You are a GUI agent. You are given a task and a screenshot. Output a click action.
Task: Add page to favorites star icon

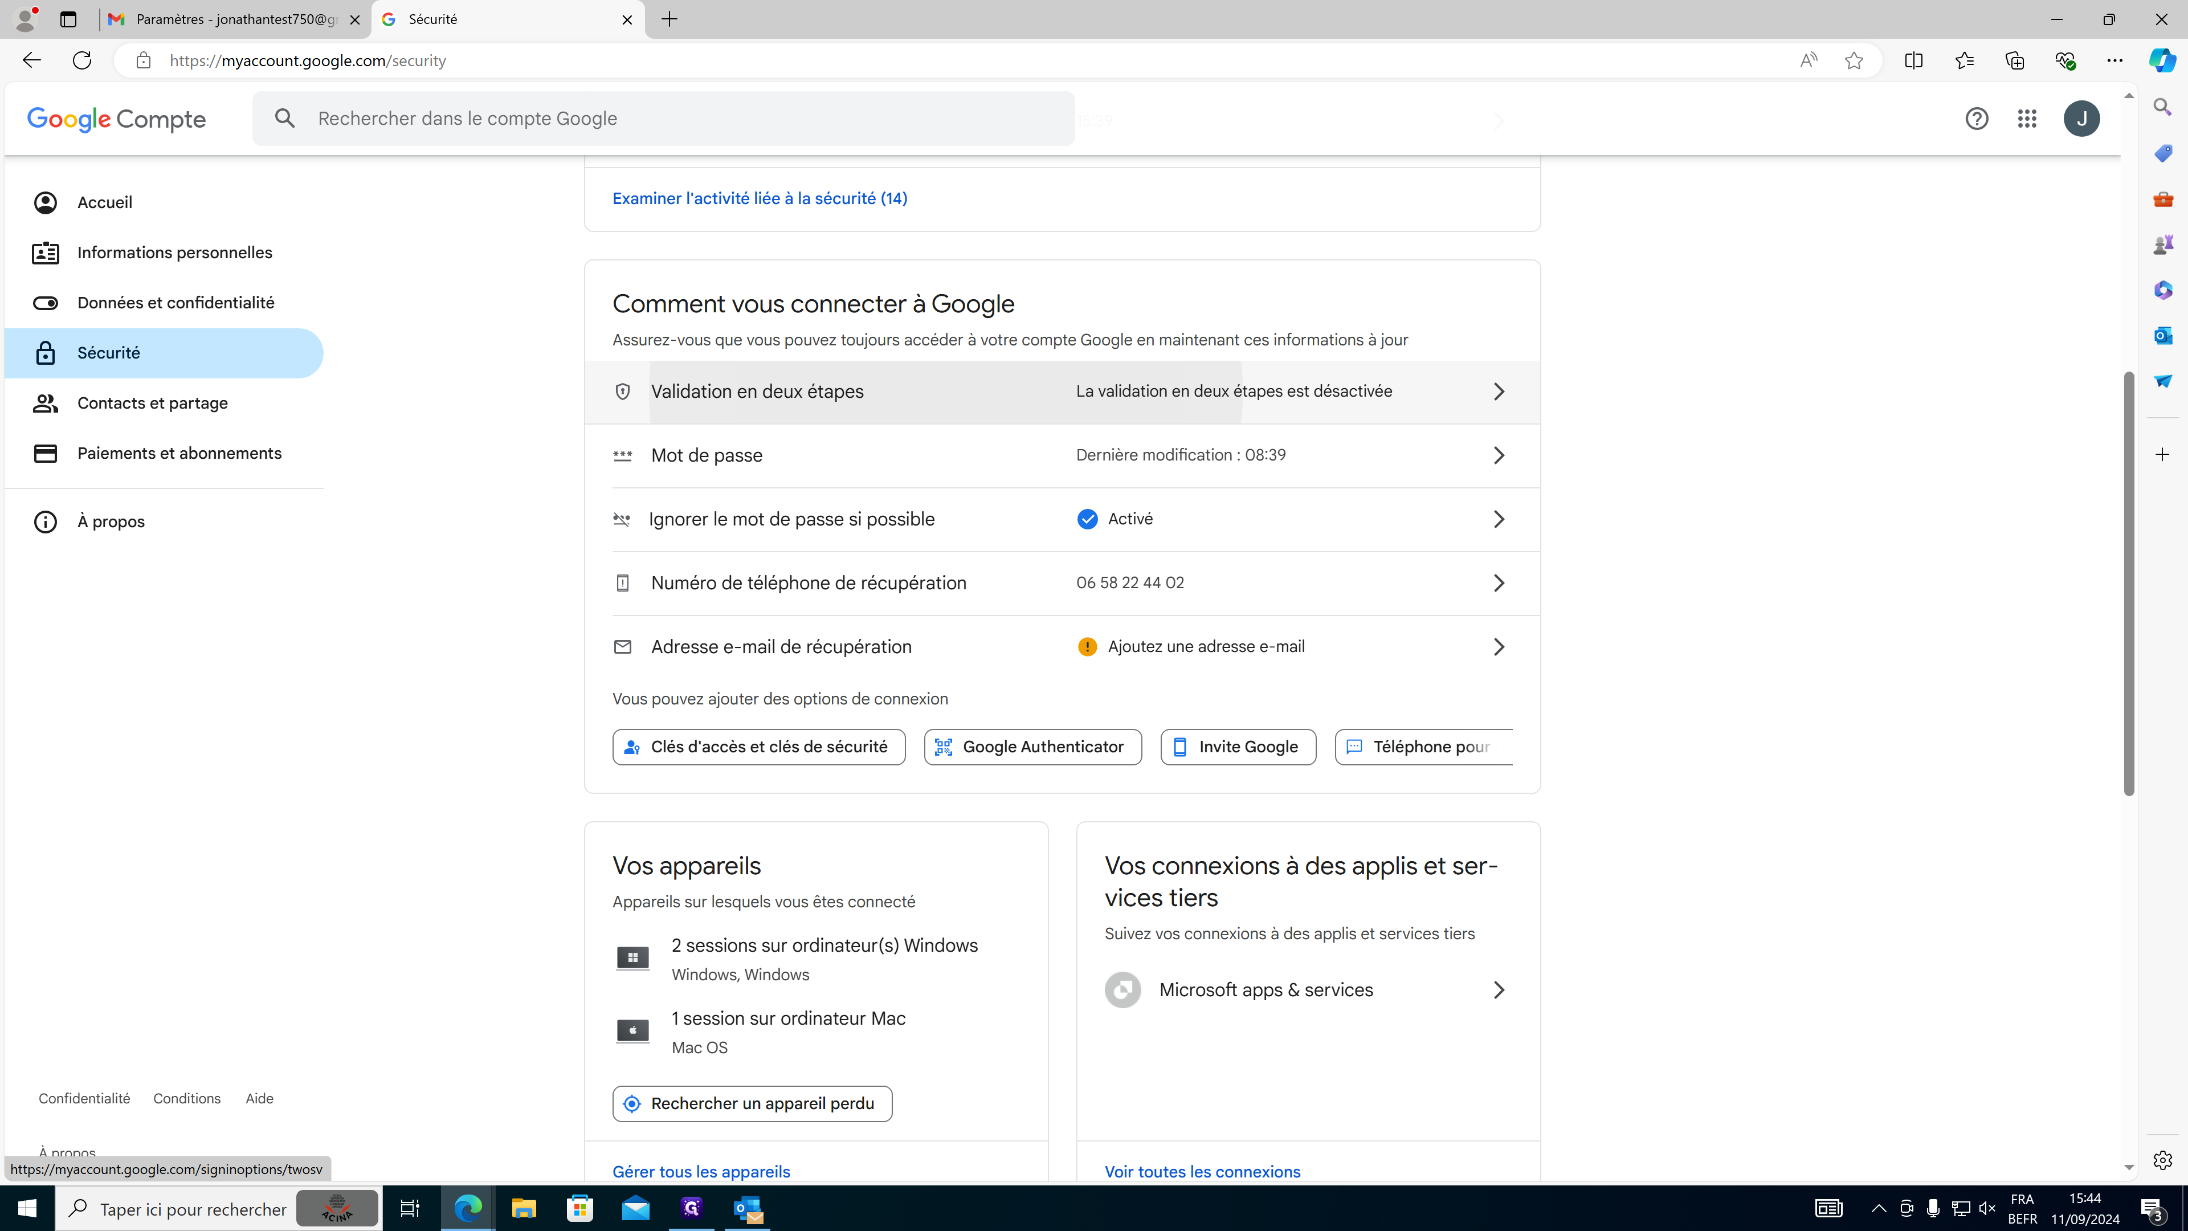1854,60
